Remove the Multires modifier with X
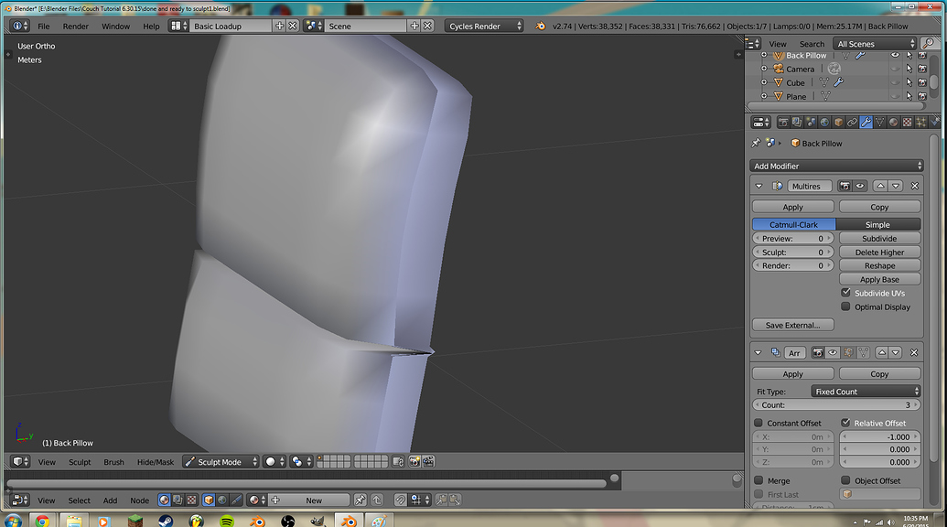Viewport: 947px width, 527px height. pyautogui.click(x=915, y=186)
